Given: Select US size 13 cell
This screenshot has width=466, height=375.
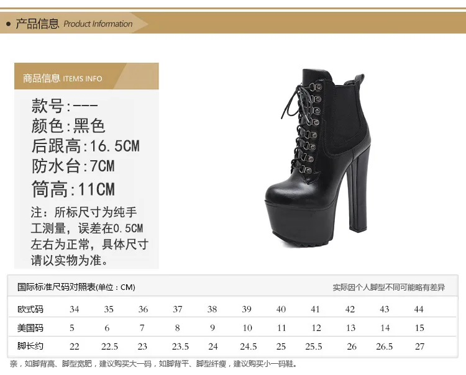Looking at the screenshot, I should pyautogui.click(x=350, y=328).
